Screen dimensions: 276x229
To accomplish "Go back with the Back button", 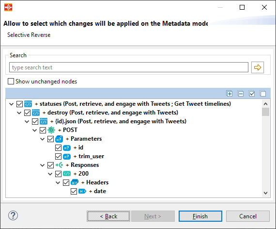I will (x=108, y=216).
